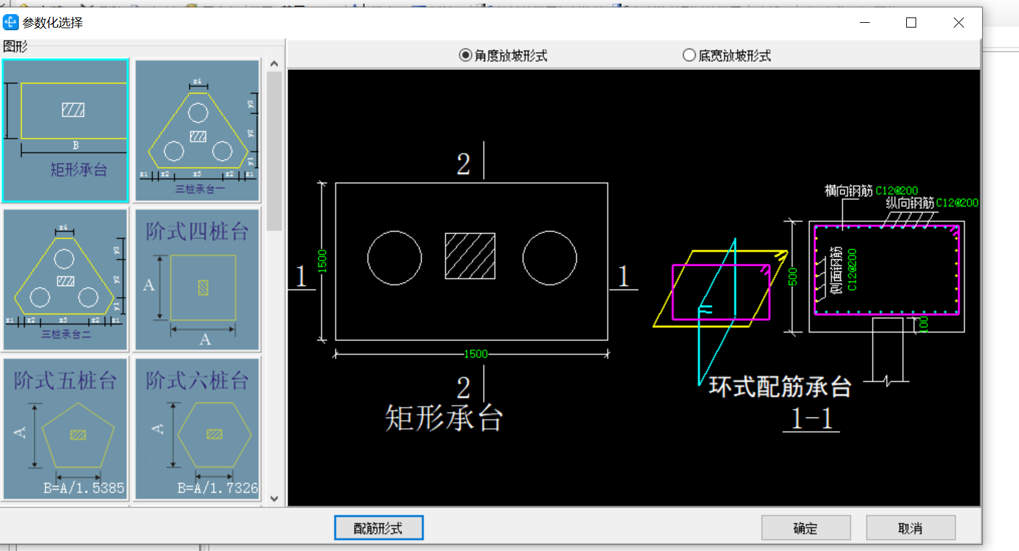Maximize the 参数化选择 window

(912, 23)
